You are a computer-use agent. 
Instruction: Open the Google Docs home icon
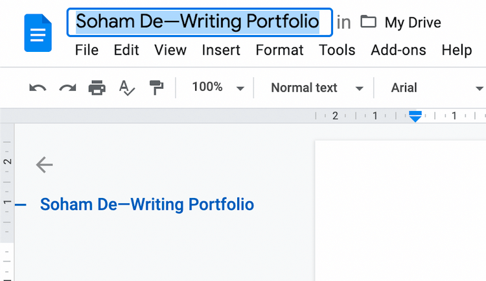pyautogui.click(x=38, y=33)
